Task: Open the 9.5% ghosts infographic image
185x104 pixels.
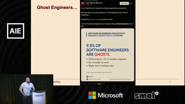Action: tap(108, 55)
